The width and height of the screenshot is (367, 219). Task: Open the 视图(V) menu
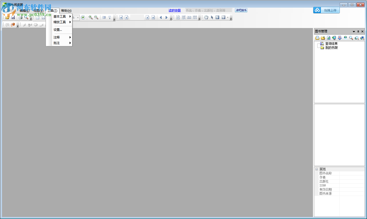click(x=38, y=10)
